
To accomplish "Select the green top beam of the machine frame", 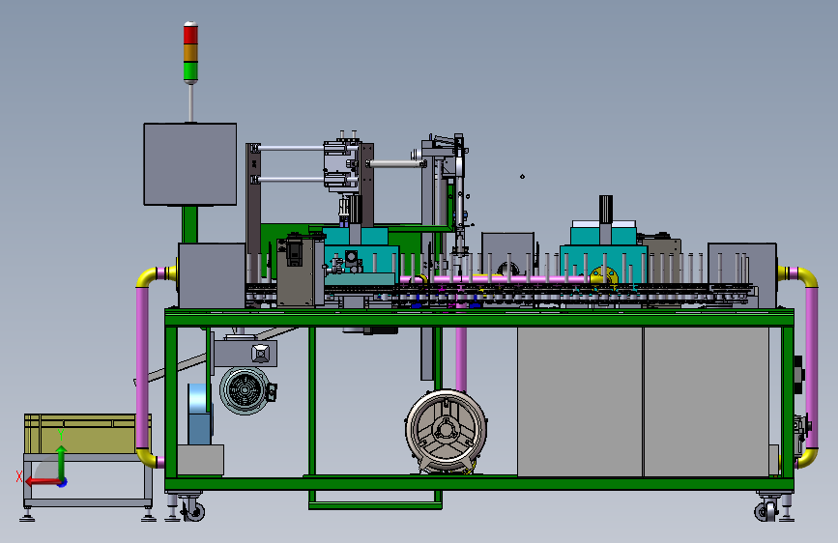I will click(x=479, y=319).
